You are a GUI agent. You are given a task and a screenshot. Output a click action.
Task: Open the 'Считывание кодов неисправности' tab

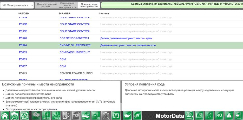point(67,5)
